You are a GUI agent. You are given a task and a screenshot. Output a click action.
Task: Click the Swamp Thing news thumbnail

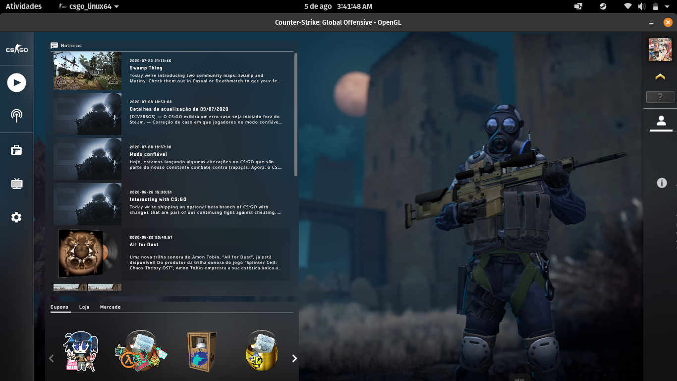coord(87,71)
